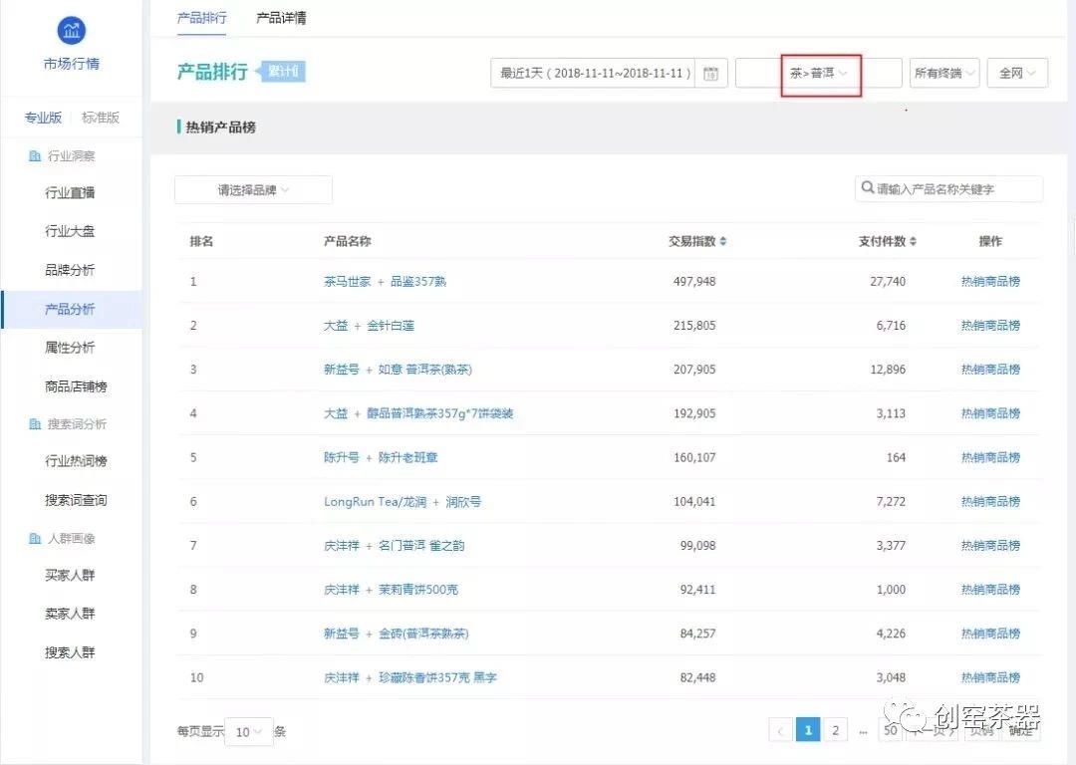1076x765 pixels.
Task: Click 热销商品榜 for rank 1 row
Action: click(990, 281)
